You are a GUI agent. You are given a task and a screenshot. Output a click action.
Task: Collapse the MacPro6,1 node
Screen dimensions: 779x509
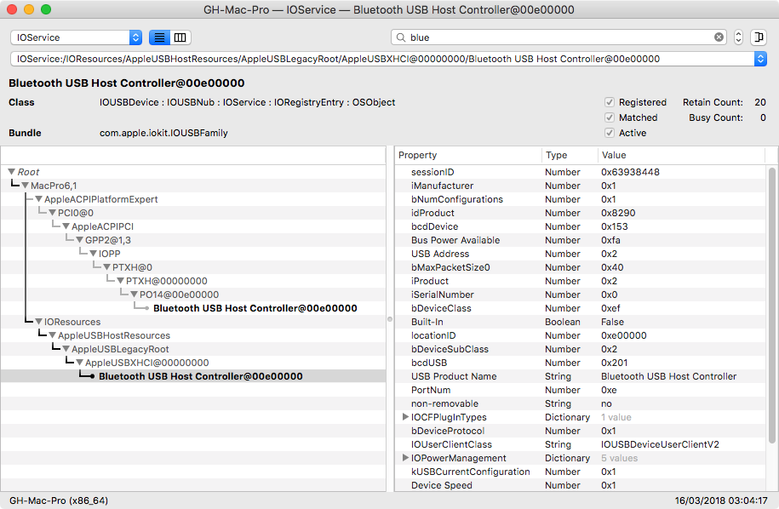click(x=25, y=186)
